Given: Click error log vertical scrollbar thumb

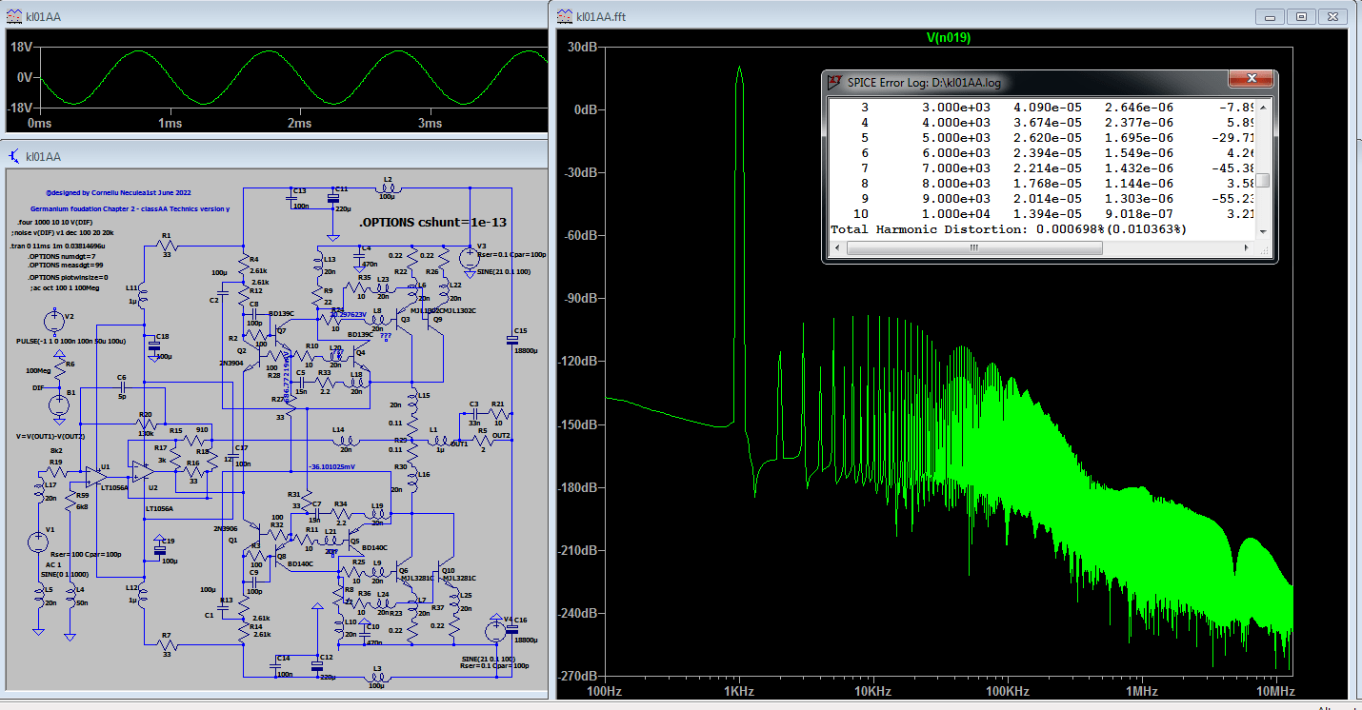Looking at the screenshot, I should pyautogui.click(x=1263, y=181).
